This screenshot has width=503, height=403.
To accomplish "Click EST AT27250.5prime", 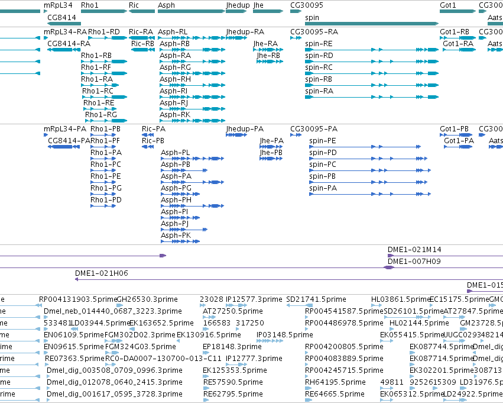I will coord(232,311).
